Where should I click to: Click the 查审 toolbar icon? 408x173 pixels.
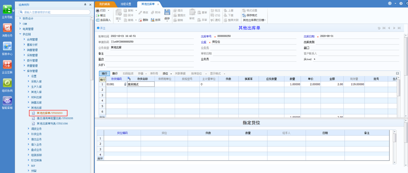click(199, 12)
